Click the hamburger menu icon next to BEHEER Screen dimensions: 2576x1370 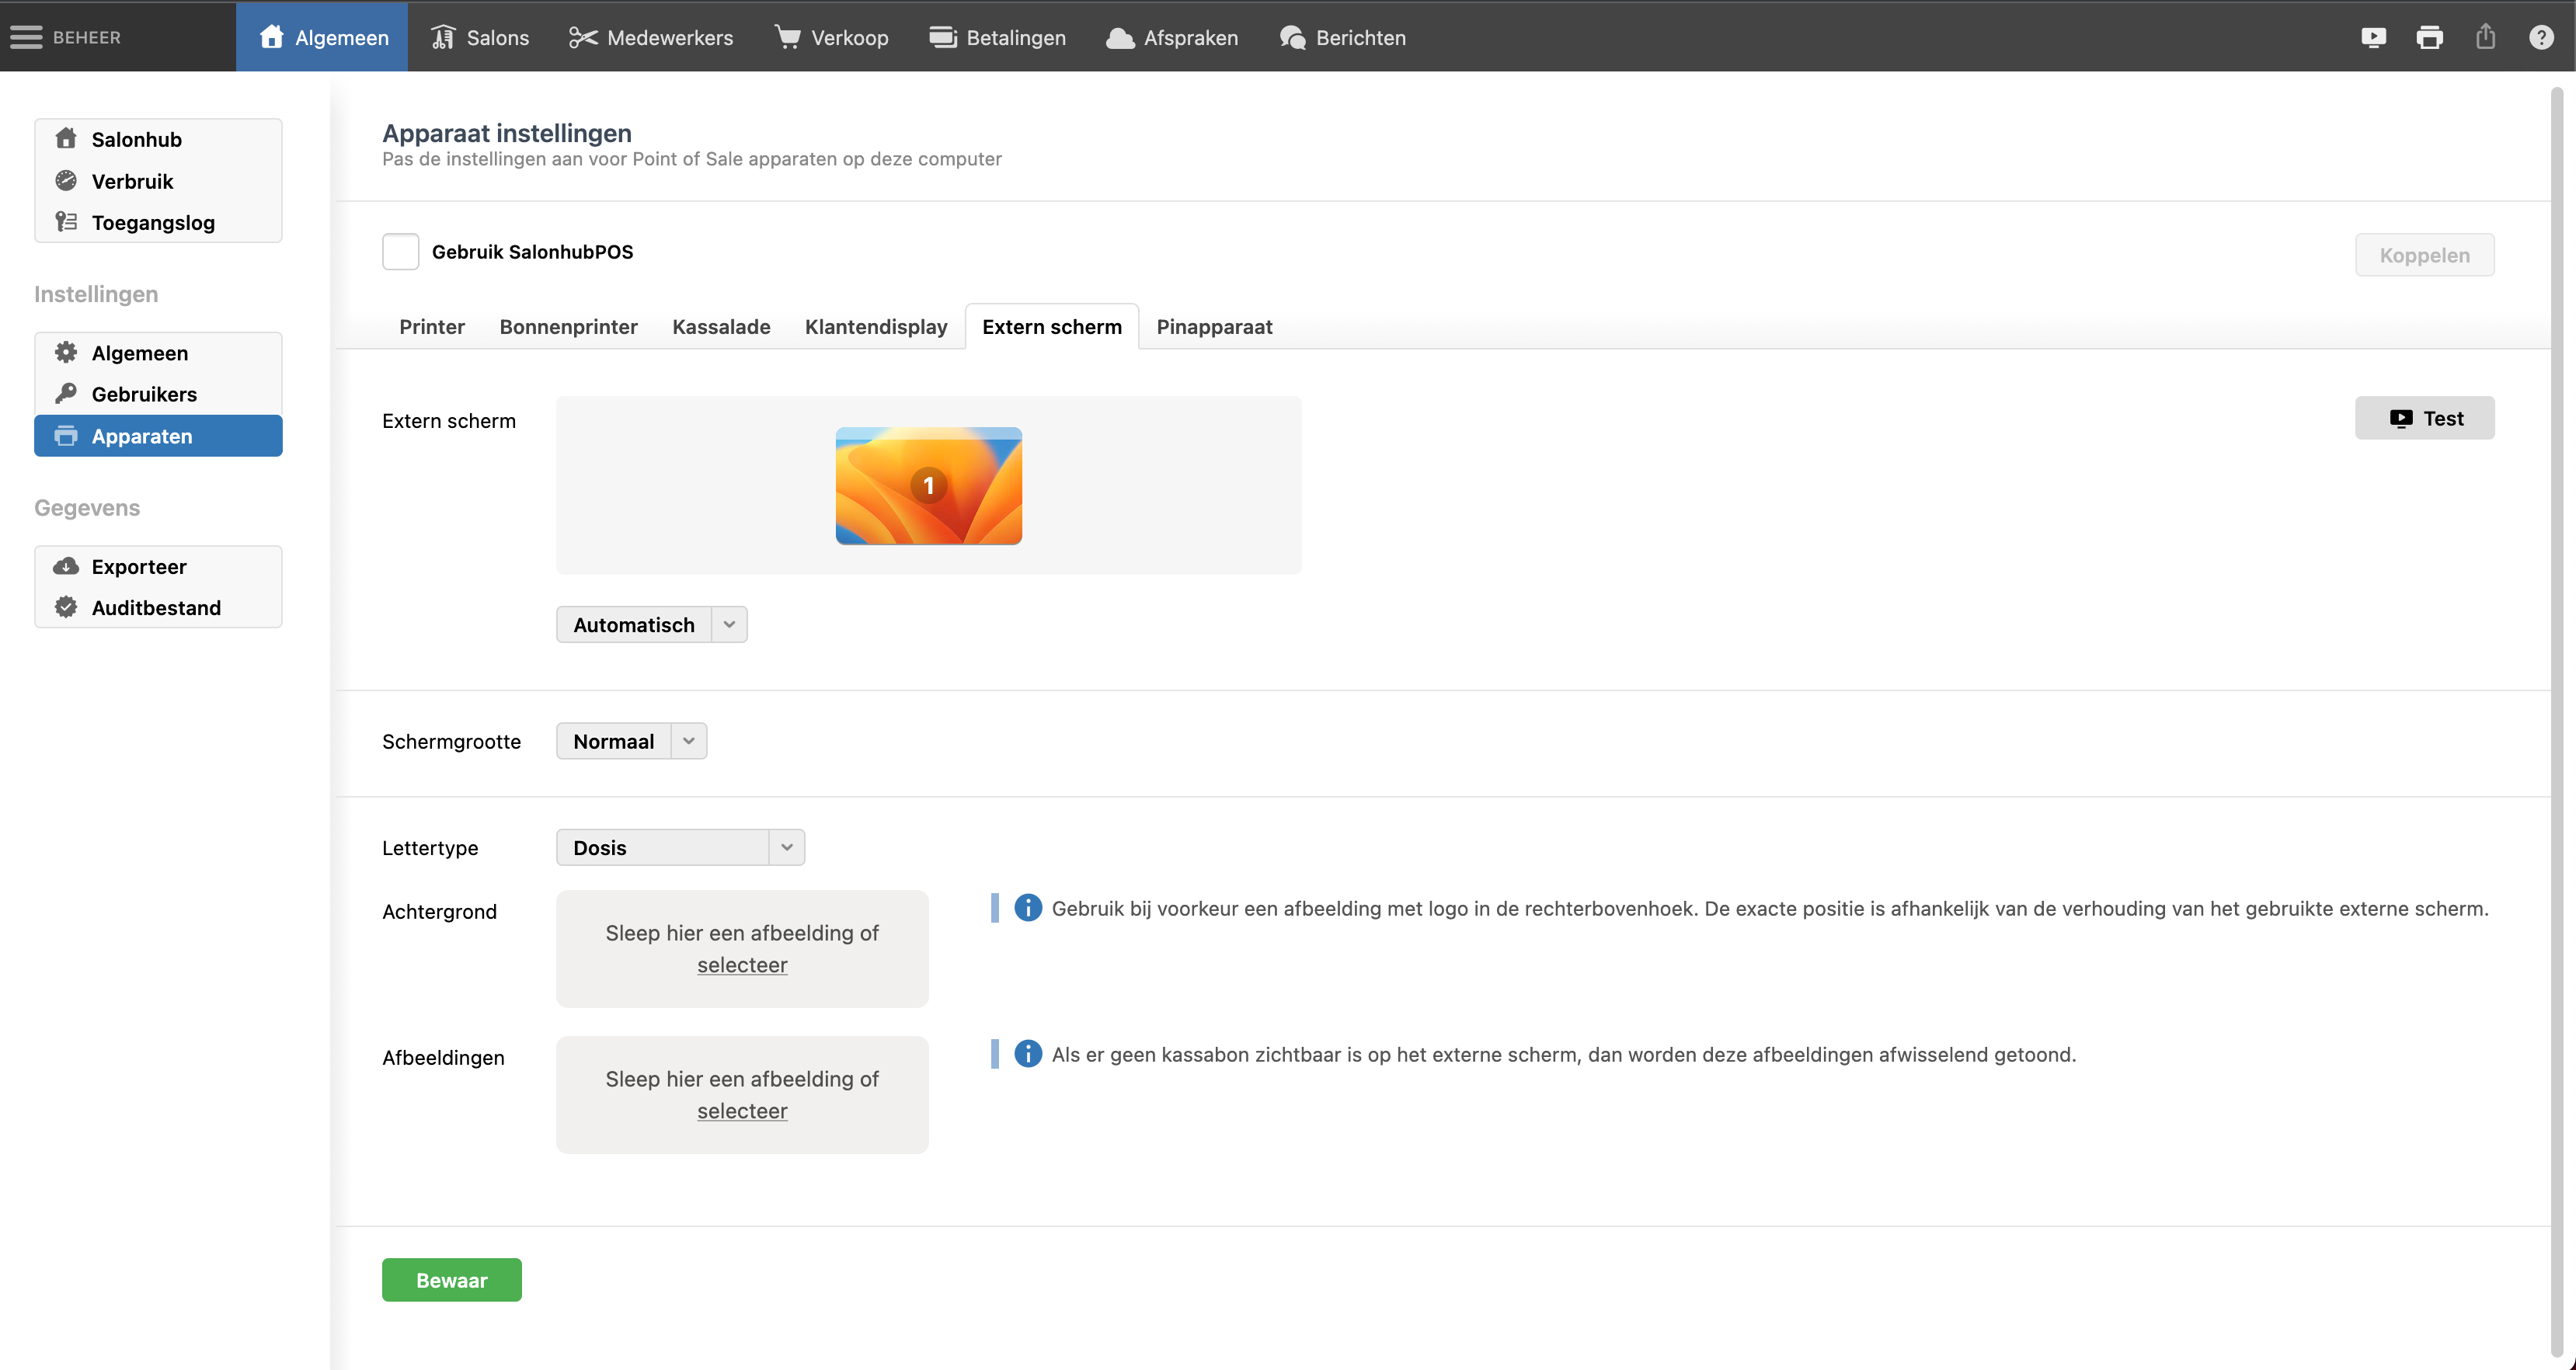26,37
